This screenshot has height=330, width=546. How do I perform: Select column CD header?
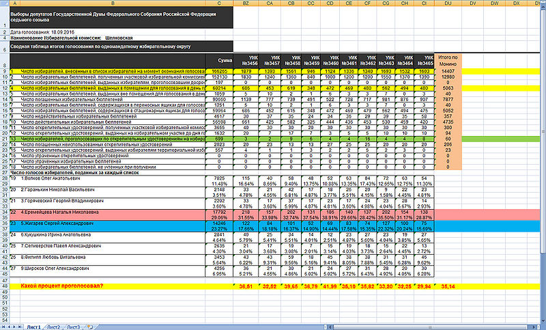[330, 3]
